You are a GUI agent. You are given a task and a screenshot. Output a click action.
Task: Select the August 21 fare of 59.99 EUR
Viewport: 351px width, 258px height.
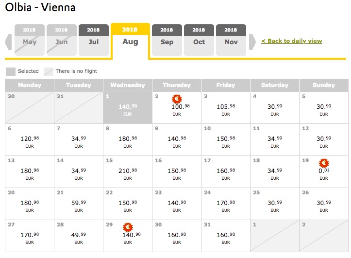pyautogui.click(x=79, y=204)
